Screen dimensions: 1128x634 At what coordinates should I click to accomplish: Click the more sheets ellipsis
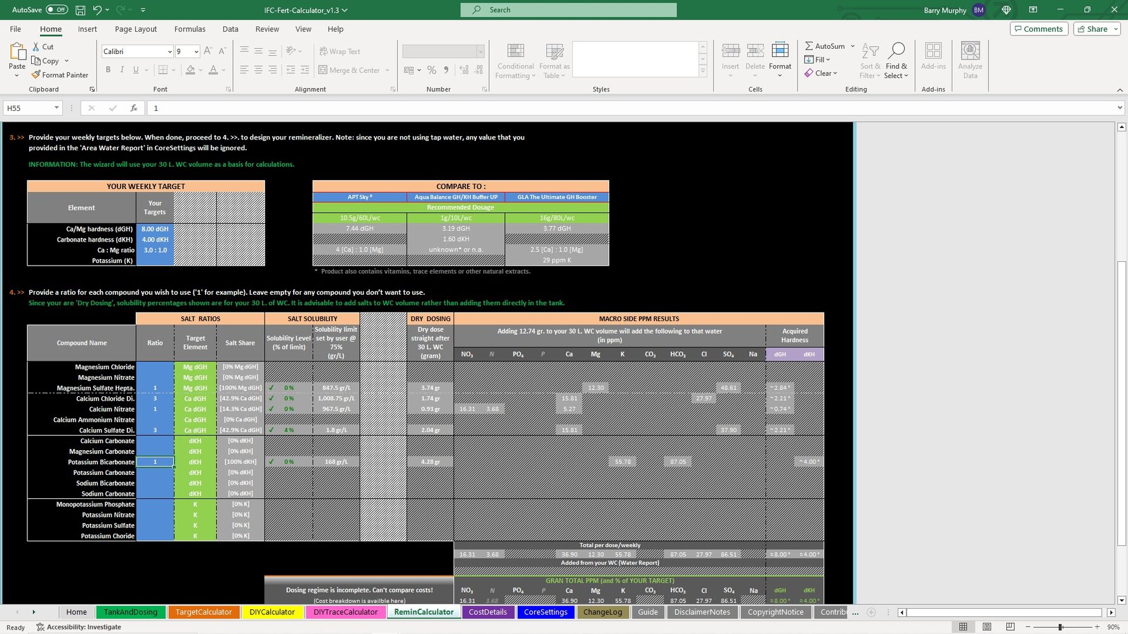[855, 612]
